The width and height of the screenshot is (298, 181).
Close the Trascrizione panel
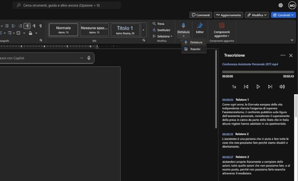point(291,56)
